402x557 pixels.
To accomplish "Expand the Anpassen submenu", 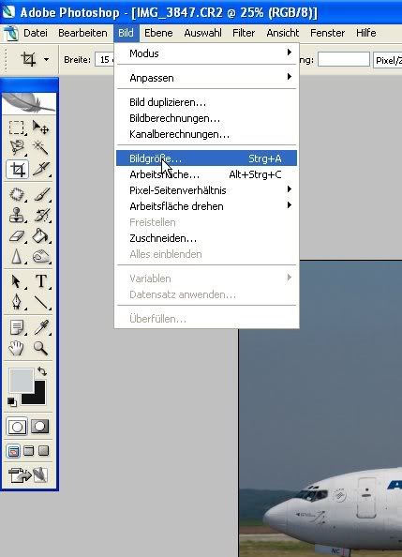I will (x=207, y=78).
